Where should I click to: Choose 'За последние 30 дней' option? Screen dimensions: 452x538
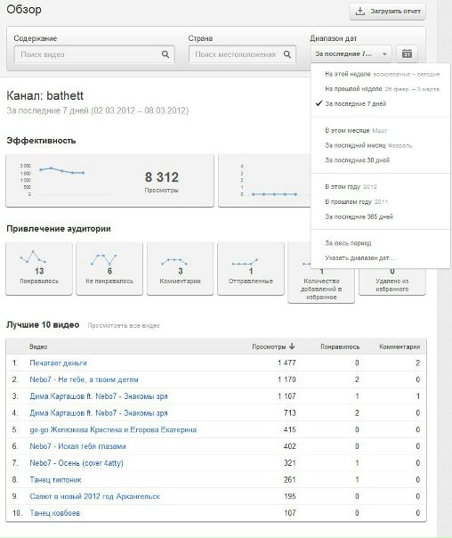point(357,160)
